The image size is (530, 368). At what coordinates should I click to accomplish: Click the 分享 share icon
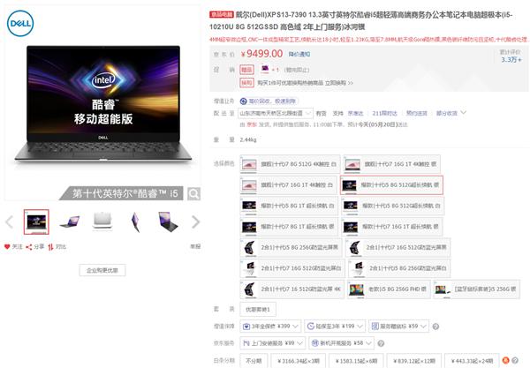click(29, 247)
